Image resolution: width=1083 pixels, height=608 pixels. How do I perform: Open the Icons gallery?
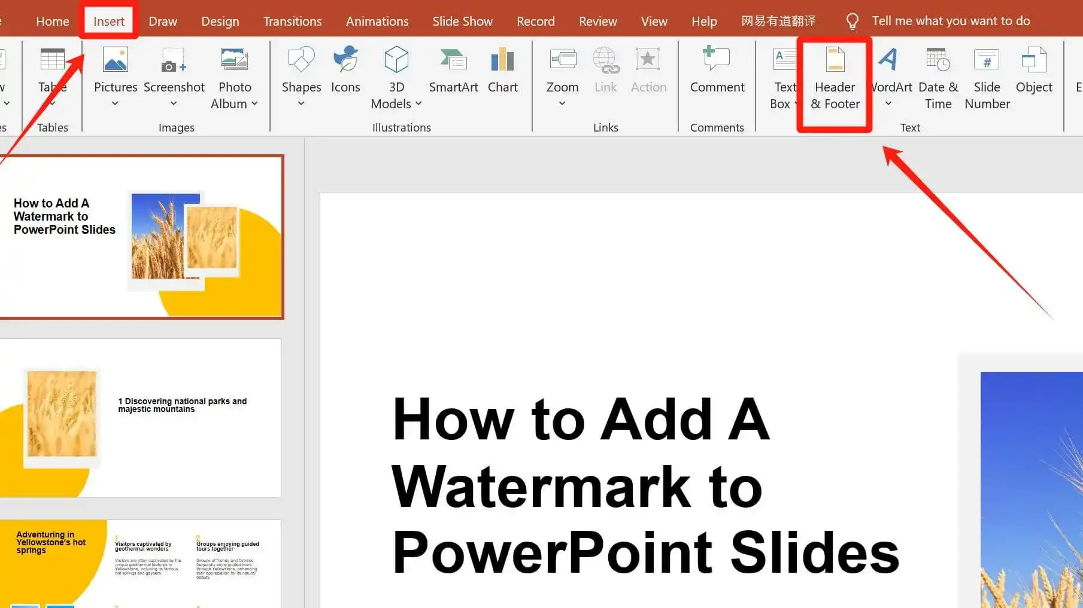[345, 71]
